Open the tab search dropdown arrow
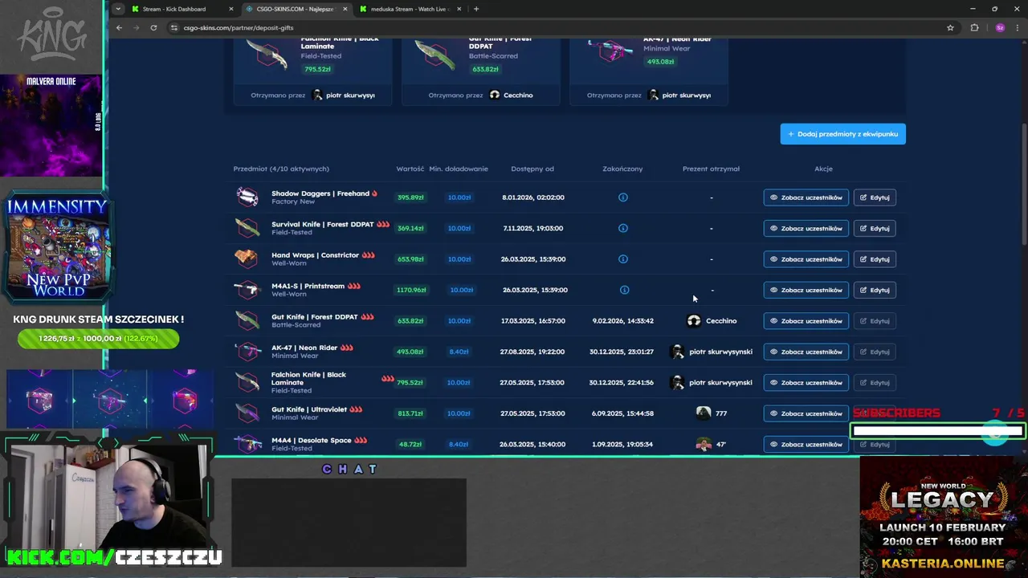This screenshot has width=1028, height=578. click(x=118, y=9)
